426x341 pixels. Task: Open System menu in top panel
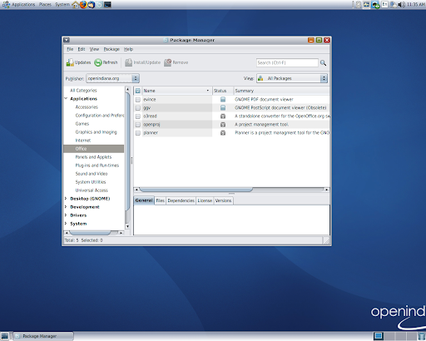coord(62,4)
